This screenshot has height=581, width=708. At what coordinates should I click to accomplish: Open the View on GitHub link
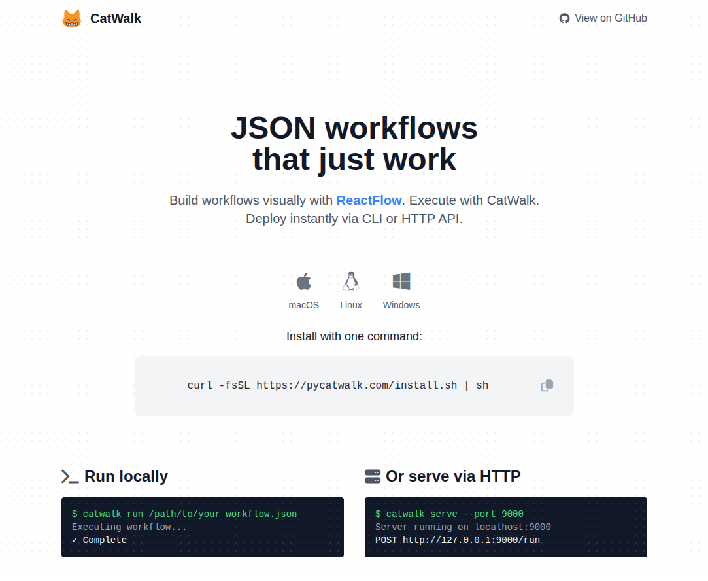pos(603,18)
